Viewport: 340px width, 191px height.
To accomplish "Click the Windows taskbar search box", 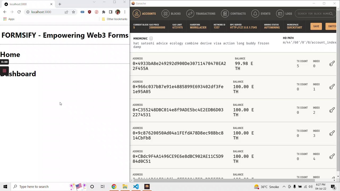I will pos(49,186).
